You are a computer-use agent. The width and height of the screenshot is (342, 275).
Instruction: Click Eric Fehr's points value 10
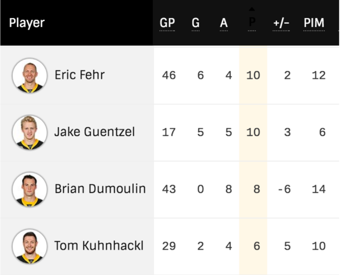(x=253, y=75)
